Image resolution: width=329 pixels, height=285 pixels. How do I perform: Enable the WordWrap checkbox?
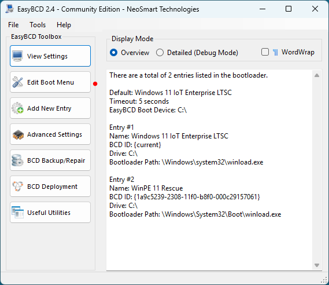(x=265, y=52)
